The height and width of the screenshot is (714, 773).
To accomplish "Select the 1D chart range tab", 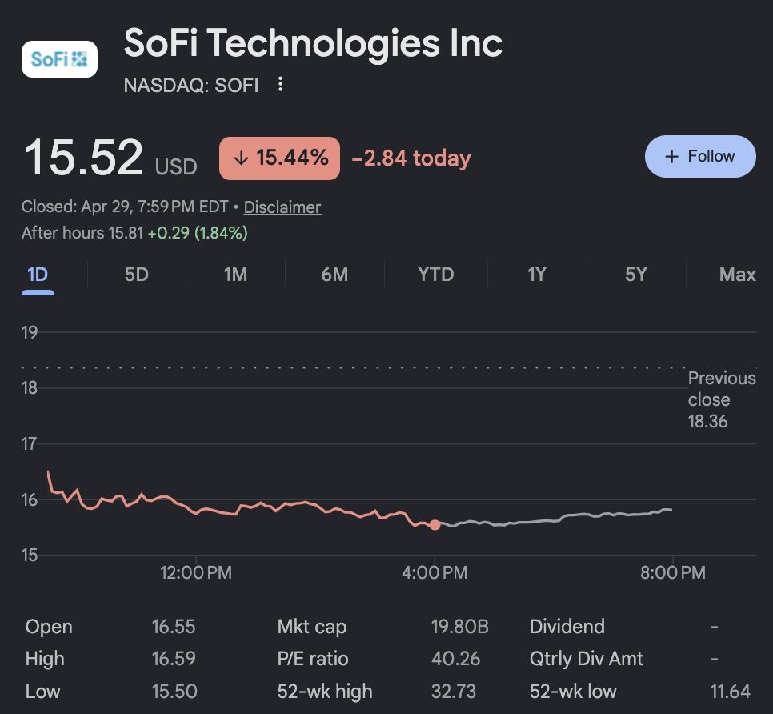I will 38,275.
